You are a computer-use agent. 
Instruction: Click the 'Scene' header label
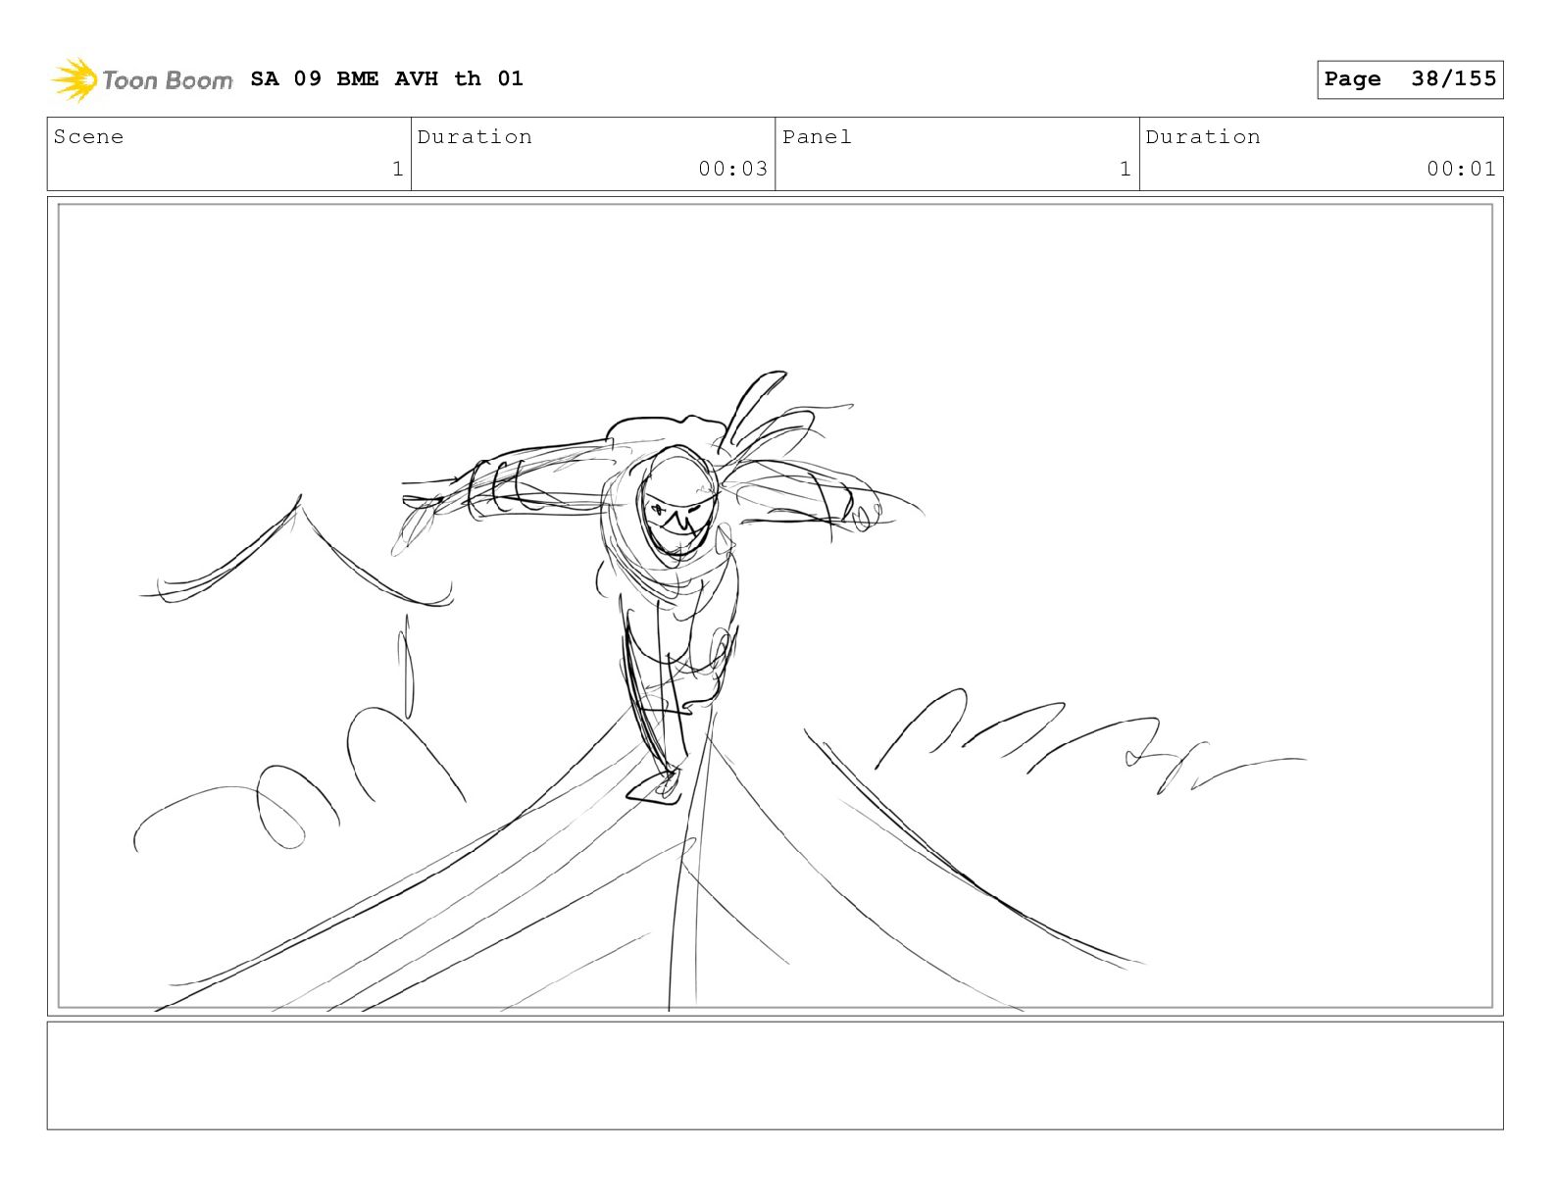tap(89, 137)
